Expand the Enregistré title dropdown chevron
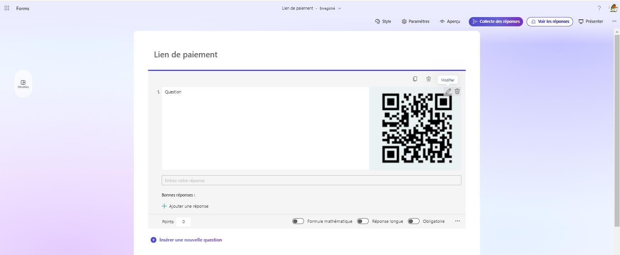This screenshot has height=255, width=620. tap(340, 9)
